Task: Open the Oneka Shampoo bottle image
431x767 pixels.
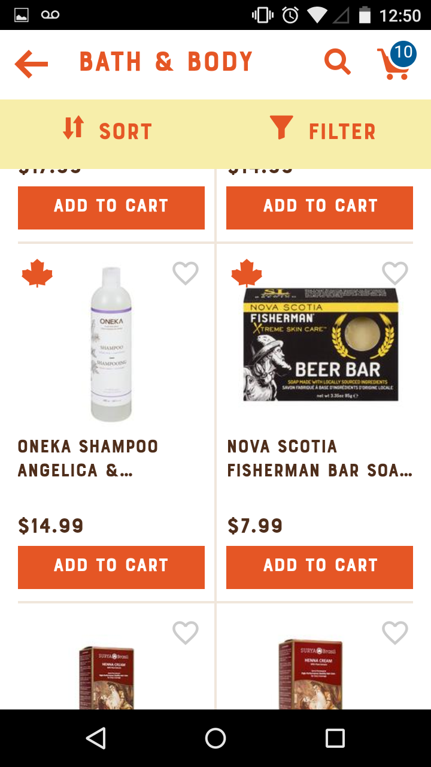Action: pyautogui.click(x=111, y=345)
